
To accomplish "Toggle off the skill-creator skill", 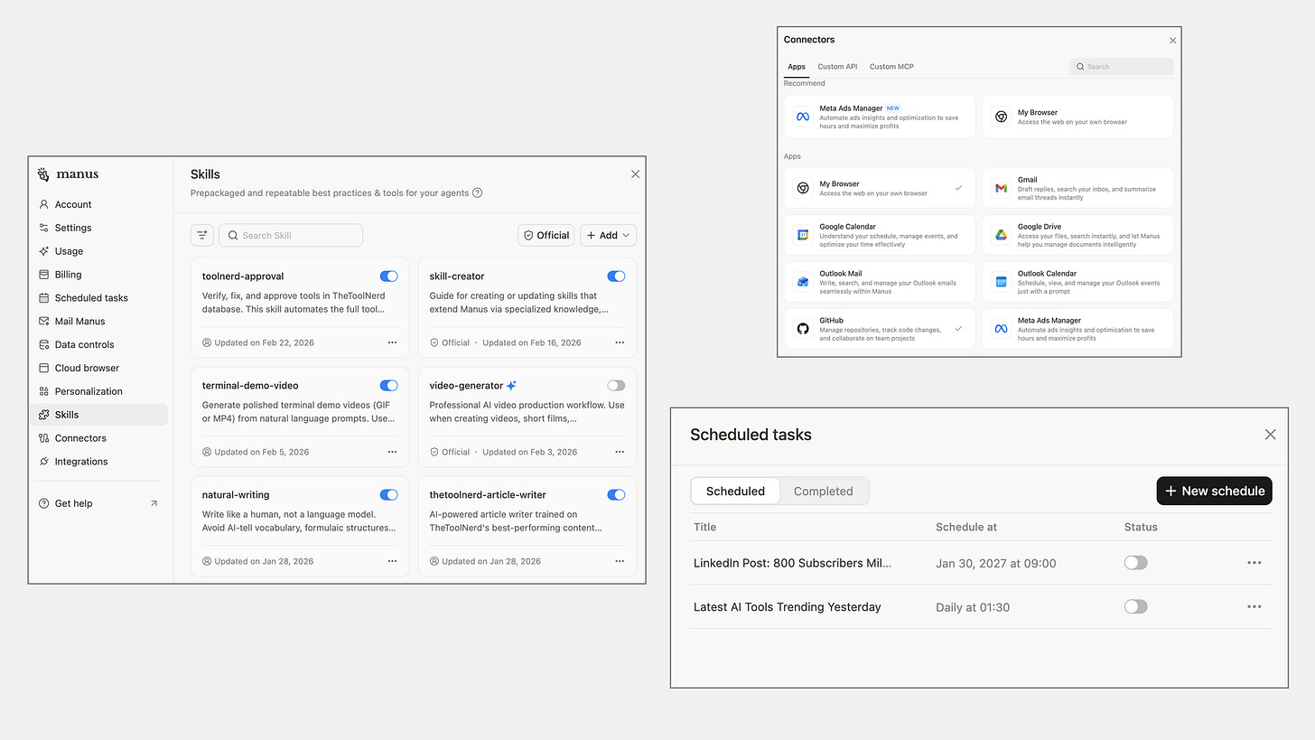I will 616,276.
